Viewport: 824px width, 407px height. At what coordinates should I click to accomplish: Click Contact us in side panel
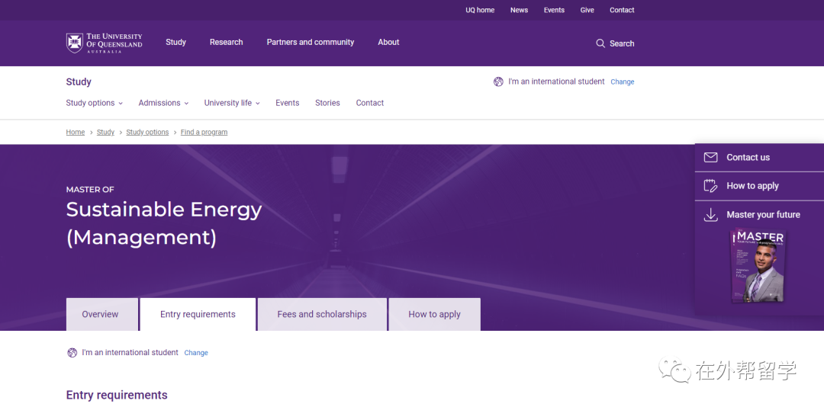[748, 158]
